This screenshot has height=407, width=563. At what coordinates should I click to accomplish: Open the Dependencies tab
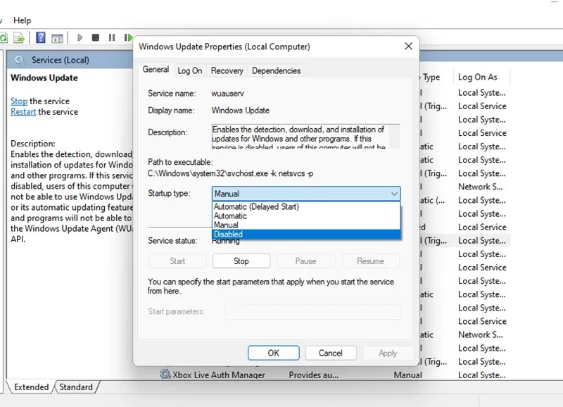pos(276,70)
